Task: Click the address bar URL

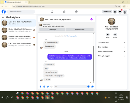Action: pos(30,6)
